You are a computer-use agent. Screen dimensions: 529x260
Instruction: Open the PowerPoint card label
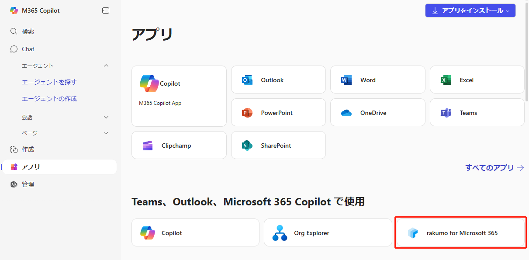tap(277, 113)
